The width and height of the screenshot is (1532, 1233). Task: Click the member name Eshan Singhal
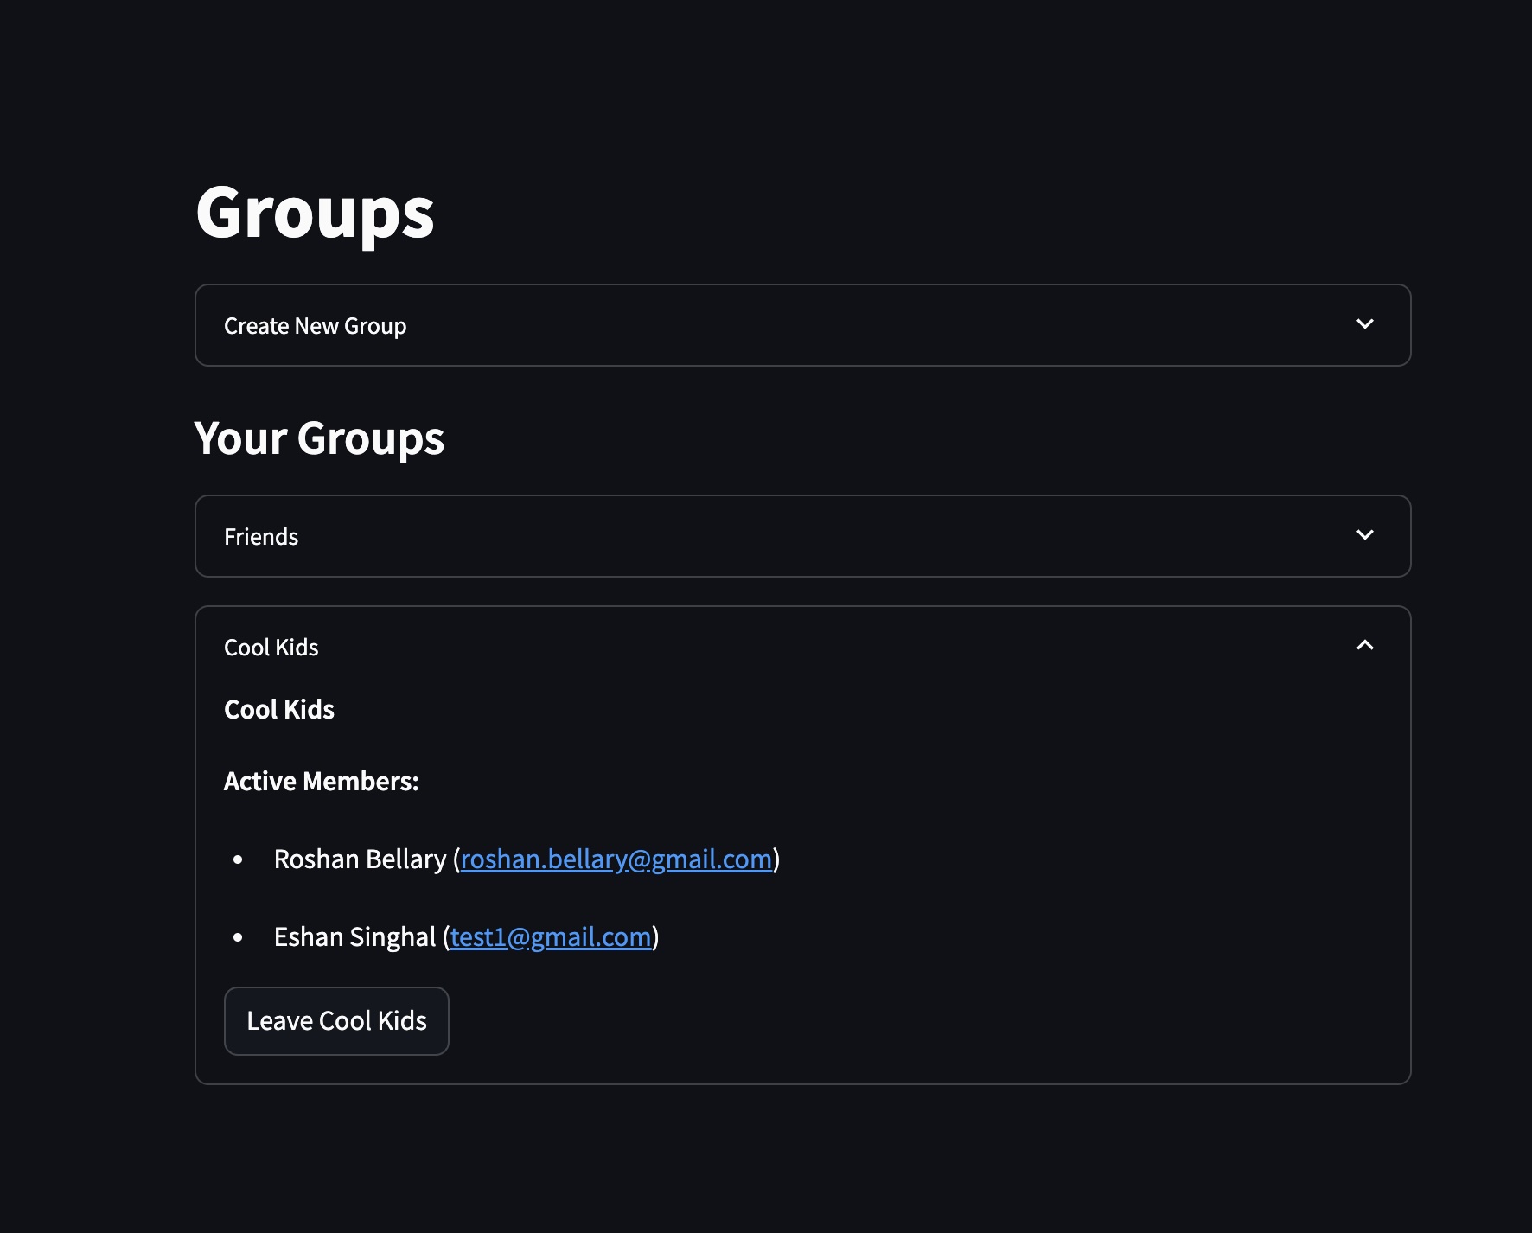pyautogui.click(x=354, y=937)
